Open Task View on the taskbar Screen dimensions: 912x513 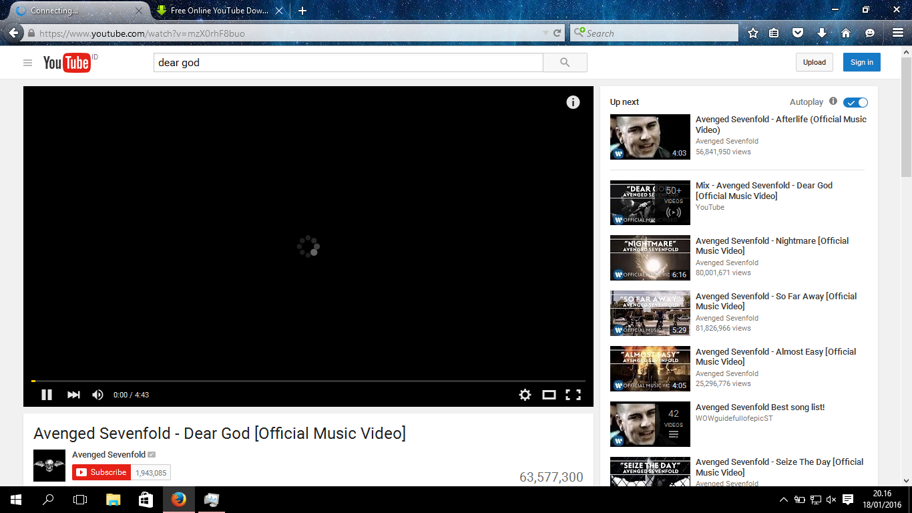tap(80, 499)
